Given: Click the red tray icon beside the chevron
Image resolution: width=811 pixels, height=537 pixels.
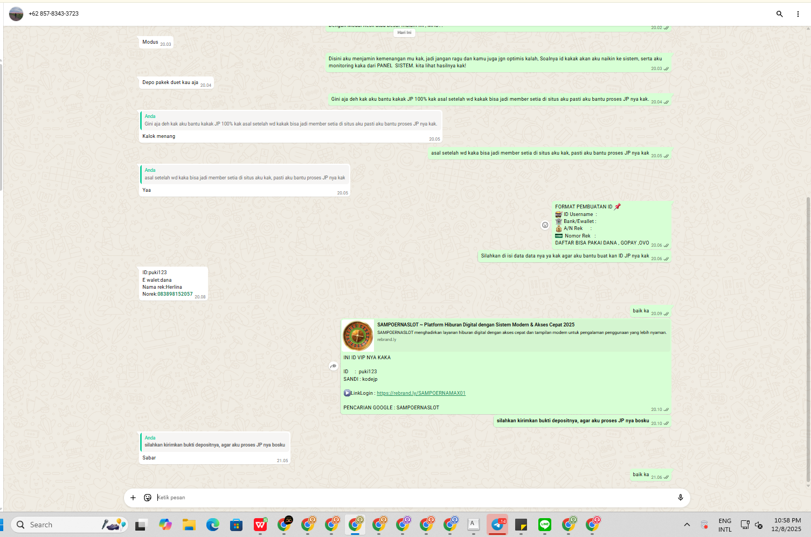Looking at the screenshot, I should (x=704, y=525).
